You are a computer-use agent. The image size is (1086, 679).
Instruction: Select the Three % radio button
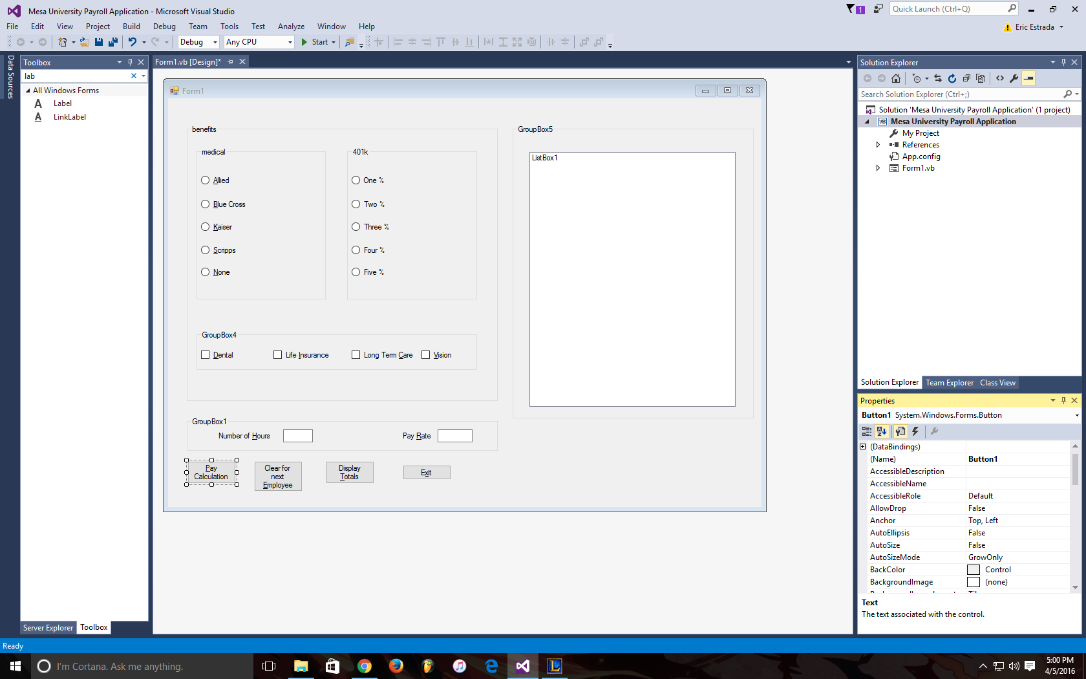(x=356, y=227)
